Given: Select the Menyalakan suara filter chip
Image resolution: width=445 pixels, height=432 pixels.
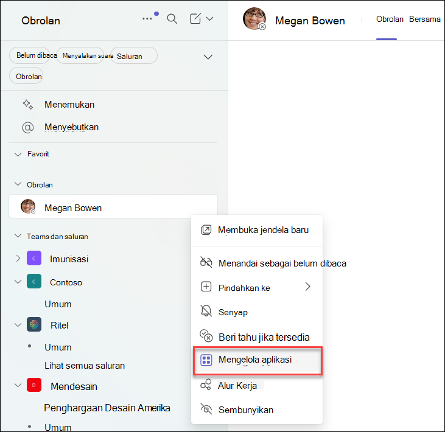Looking at the screenshot, I should pyautogui.click(x=80, y=55).
